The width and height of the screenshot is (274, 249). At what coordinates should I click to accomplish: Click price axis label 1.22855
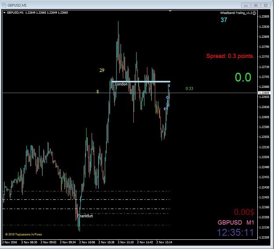(x=264, y=17)
